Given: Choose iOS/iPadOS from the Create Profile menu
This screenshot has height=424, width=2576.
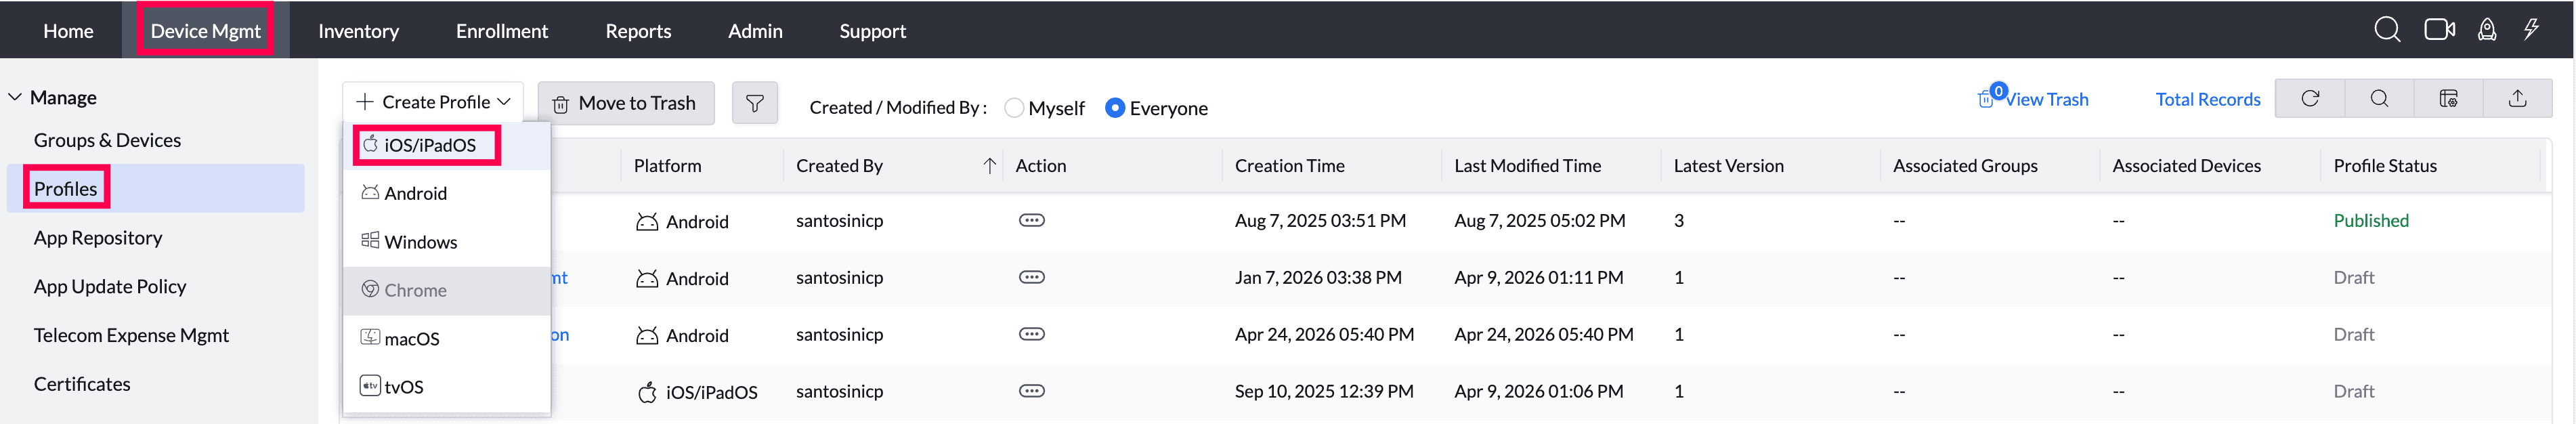Looking at the screenshot, I should click(426, 144).
